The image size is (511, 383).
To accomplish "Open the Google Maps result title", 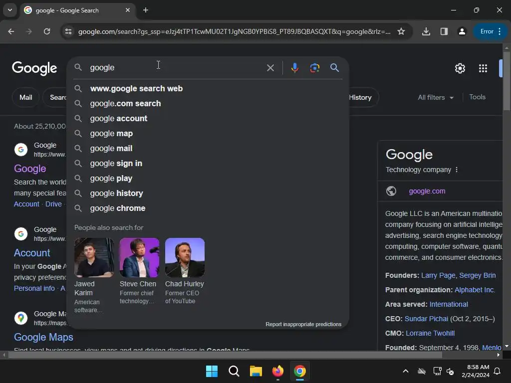I will (x=43, y=338).
